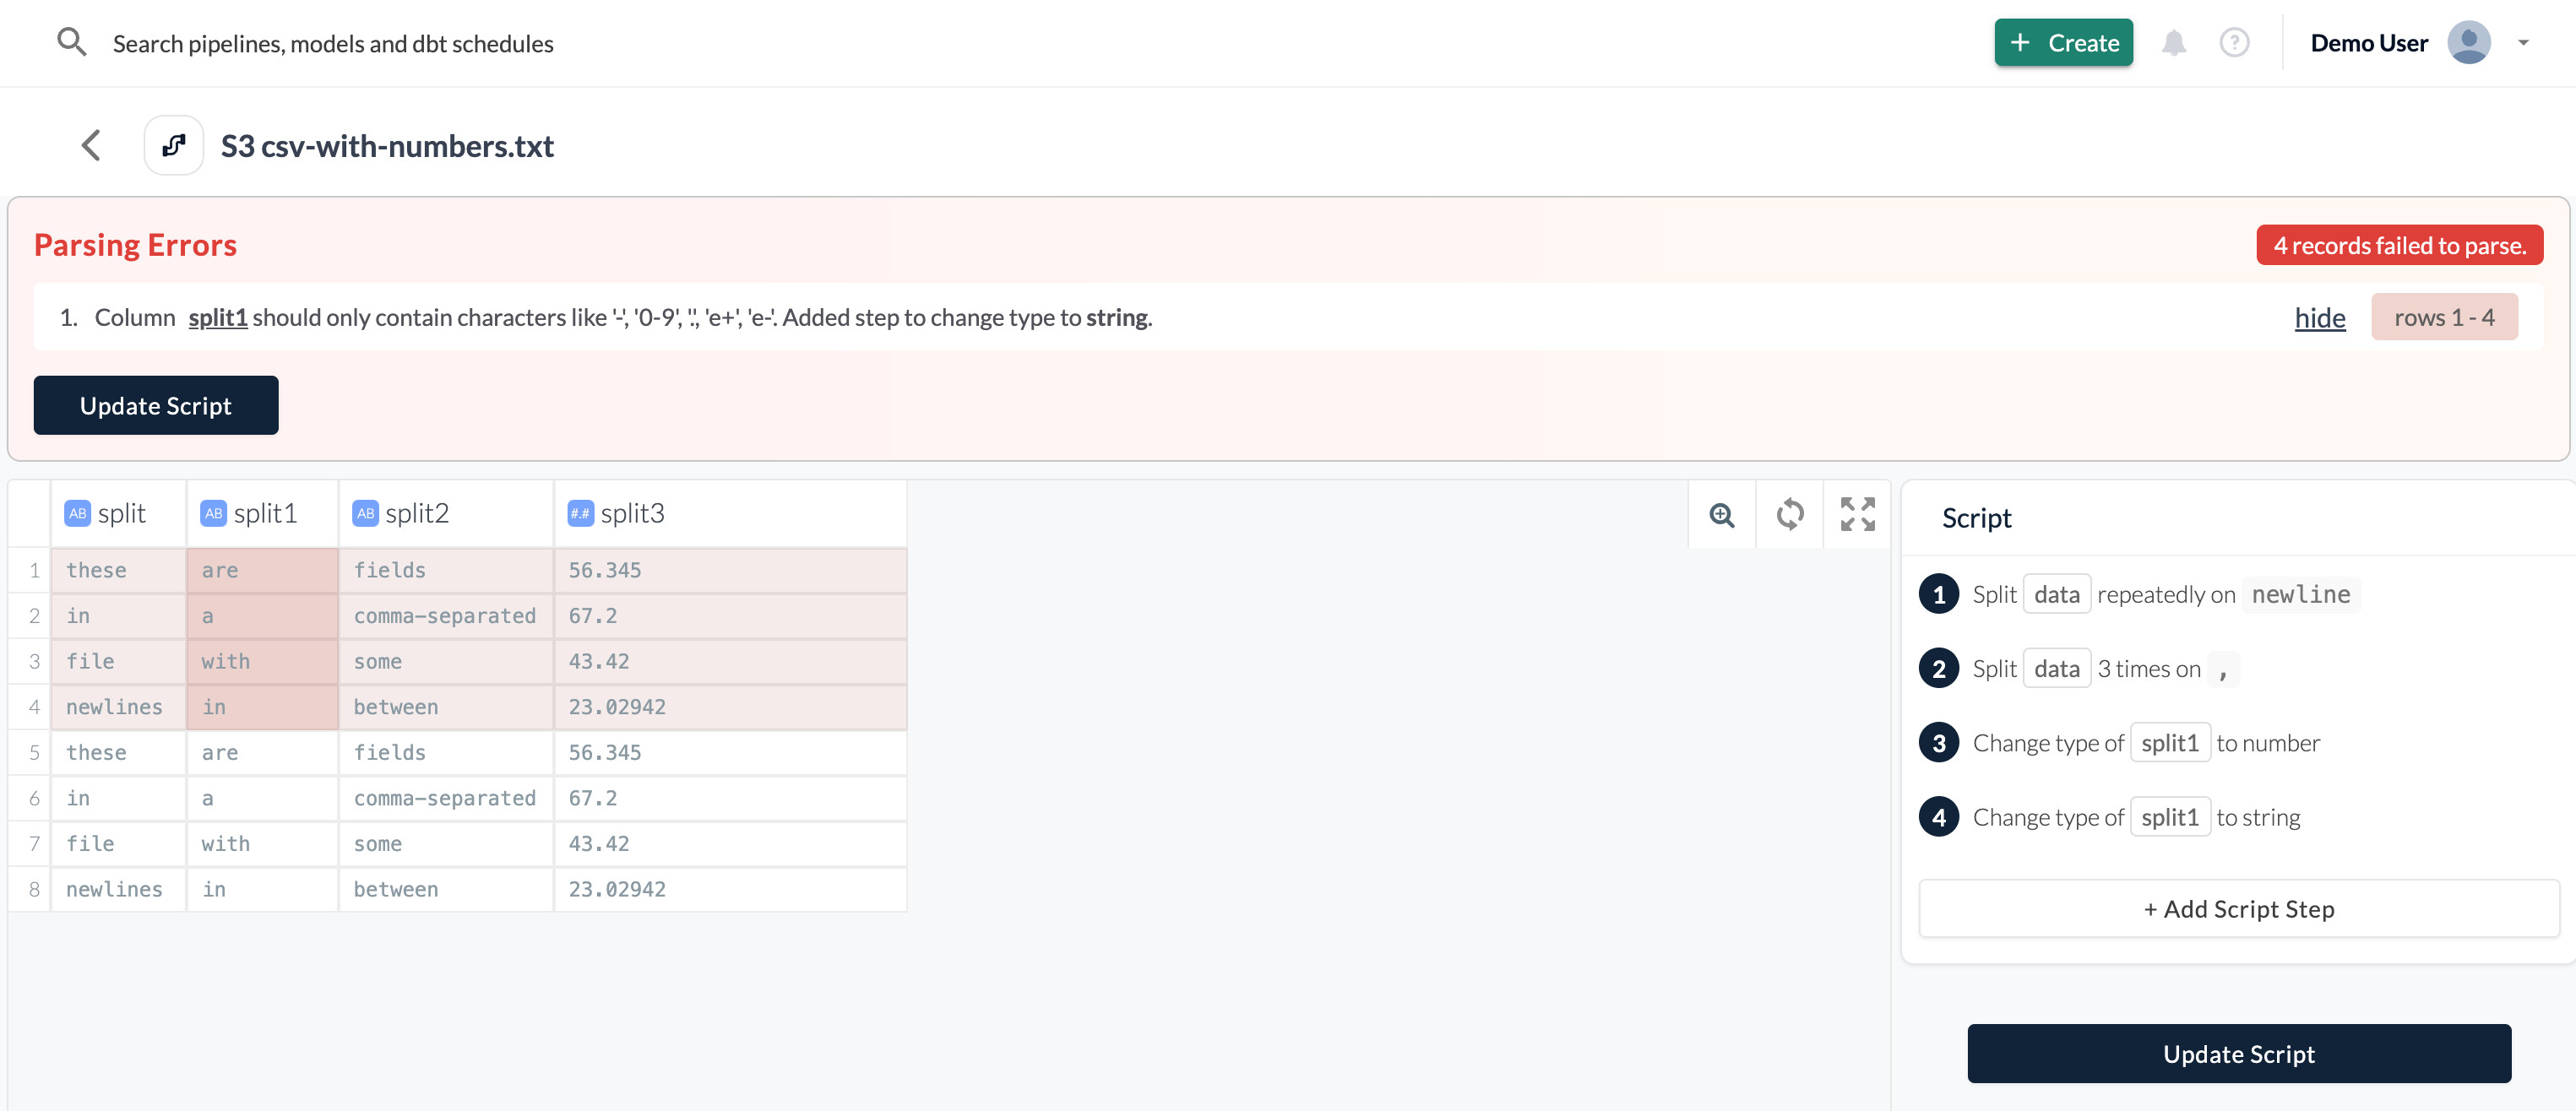2576x1111 pixels.
Task: Click the split1 link in the error message
Action: [x=217, y=317]
